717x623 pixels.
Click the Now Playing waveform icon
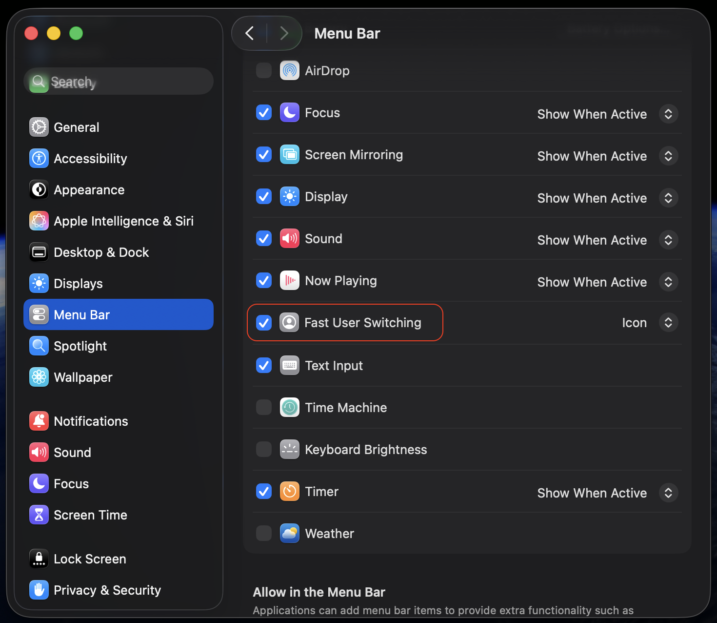(x=290, y=281)
